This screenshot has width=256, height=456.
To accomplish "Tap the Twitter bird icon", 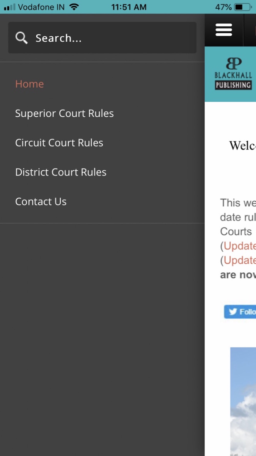I will pyautogui.click(x=233, y=312).
